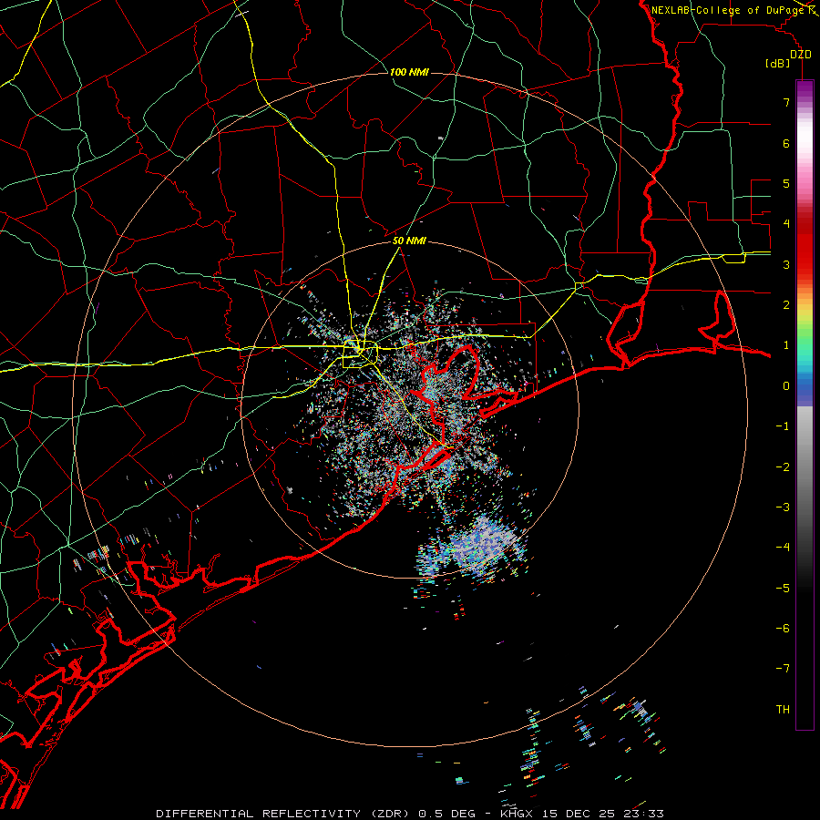
Task: Click the KHGX 15 DEC 25 23:33 timestamp
Action: click(x=582, y=814)
